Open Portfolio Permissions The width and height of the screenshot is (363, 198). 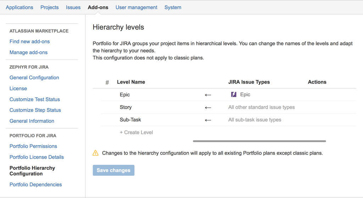point(33,146)
